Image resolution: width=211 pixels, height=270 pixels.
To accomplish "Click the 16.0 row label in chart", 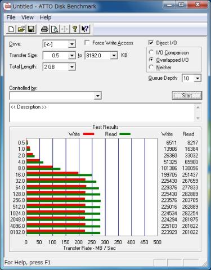I will click(x=20, y=175).
